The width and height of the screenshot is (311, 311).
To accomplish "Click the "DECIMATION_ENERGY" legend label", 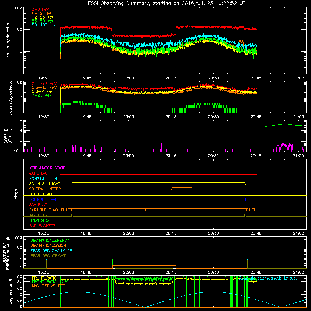I will (50, 240).
